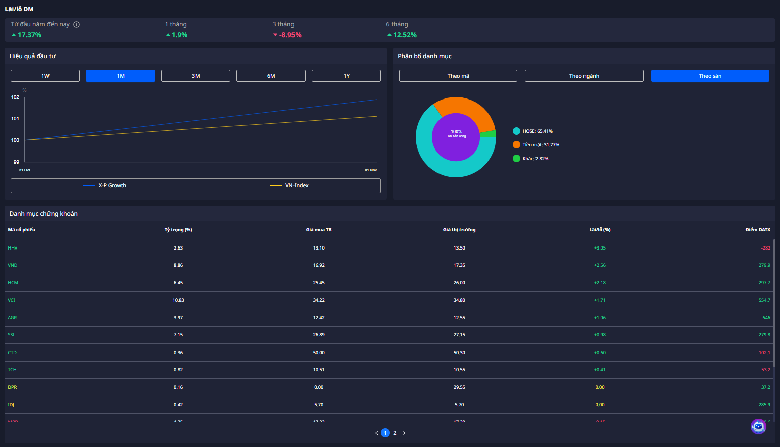Click the 1Y period button

click(346, 75)
